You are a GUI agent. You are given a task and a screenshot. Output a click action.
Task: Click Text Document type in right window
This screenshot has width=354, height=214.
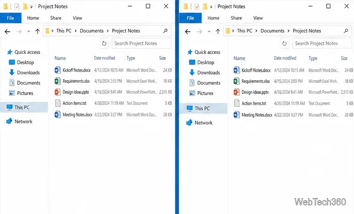pos(319,103)
